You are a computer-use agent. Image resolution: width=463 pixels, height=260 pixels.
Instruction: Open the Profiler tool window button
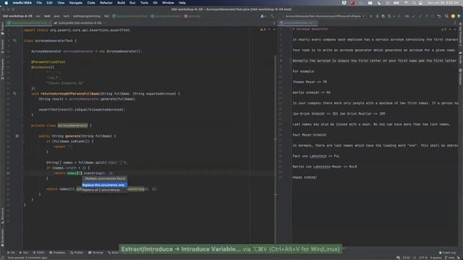tap(77, 253)
